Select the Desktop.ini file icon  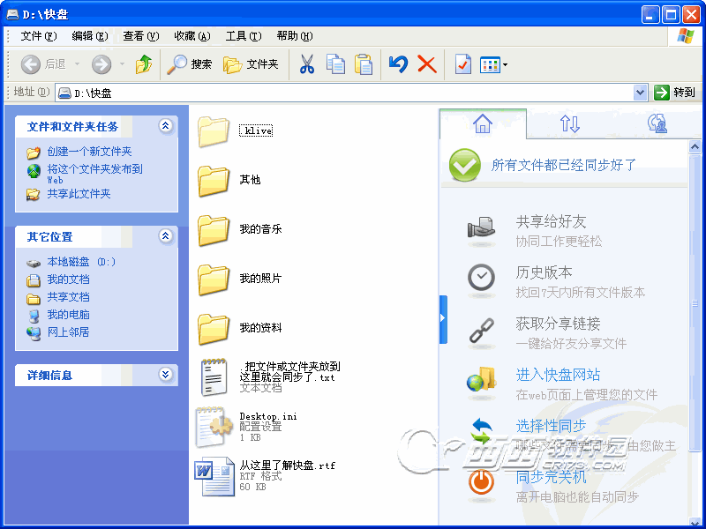[214, 426]
